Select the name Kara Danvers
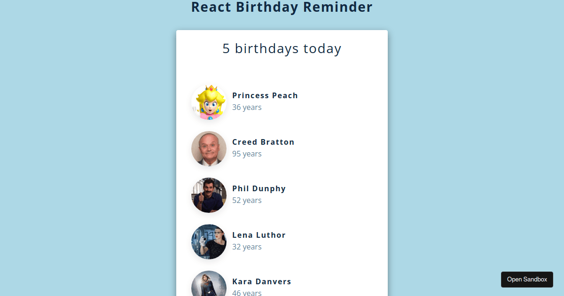This screenshot has height=296, width=564. click(x=262, y=281)
